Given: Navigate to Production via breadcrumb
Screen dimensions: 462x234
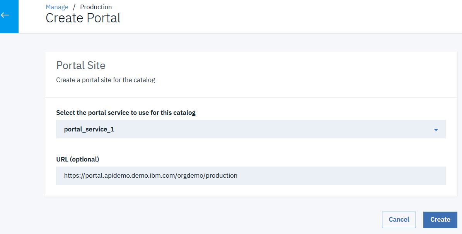Looking at the screenshot, I should point(96,7).
